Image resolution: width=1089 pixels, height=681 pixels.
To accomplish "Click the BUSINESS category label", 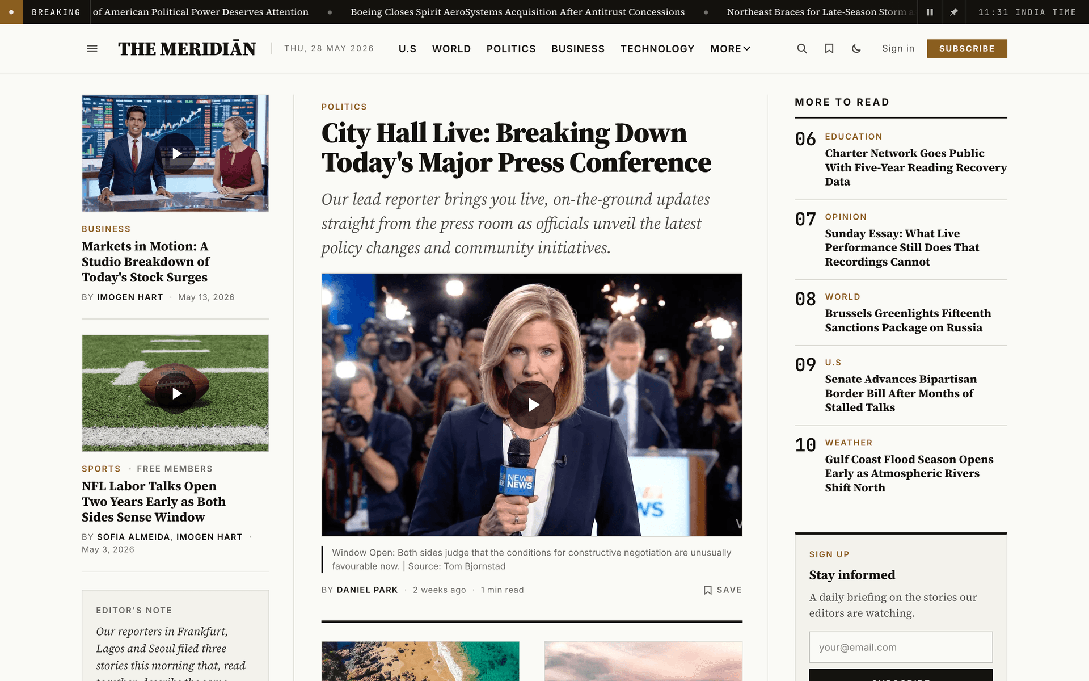I will (106, 229).
